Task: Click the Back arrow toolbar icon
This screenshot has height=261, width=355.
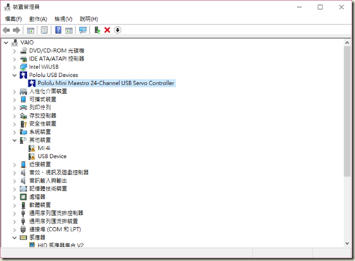Action: pyautogui.click(x=6, y=30)
